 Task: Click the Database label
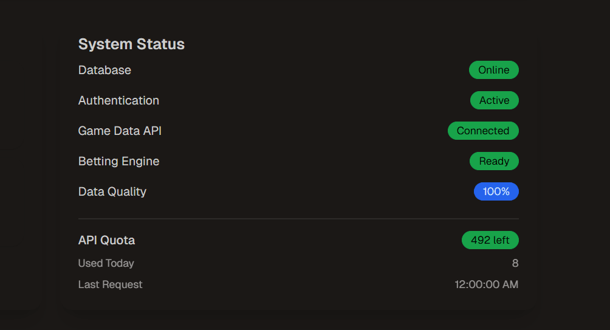(105, 70)
